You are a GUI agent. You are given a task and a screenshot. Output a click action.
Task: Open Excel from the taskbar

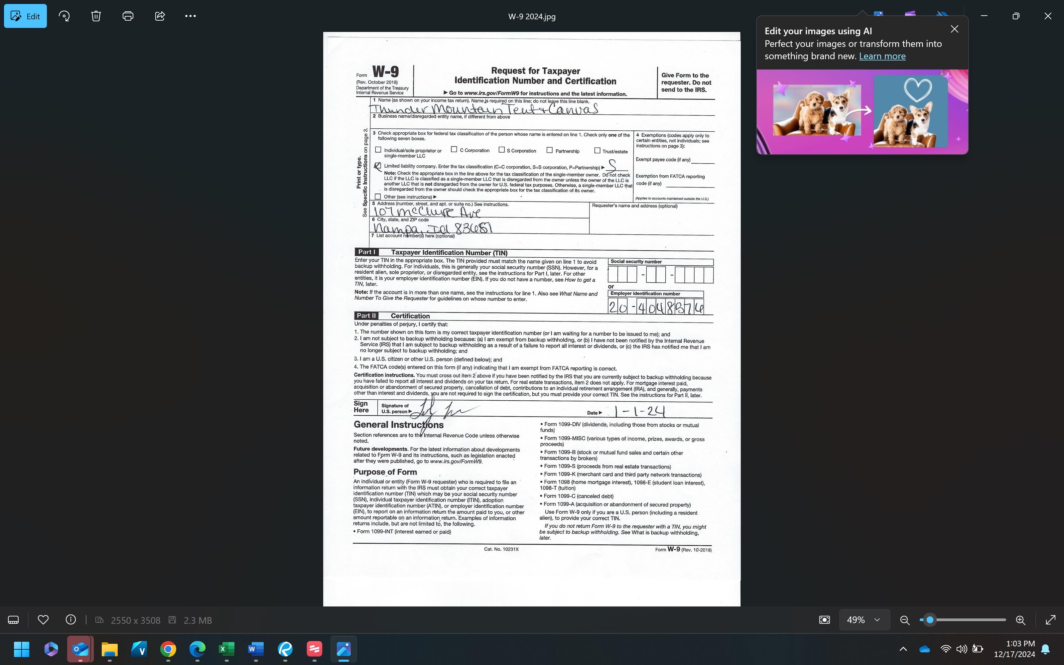tap(226, 649)
